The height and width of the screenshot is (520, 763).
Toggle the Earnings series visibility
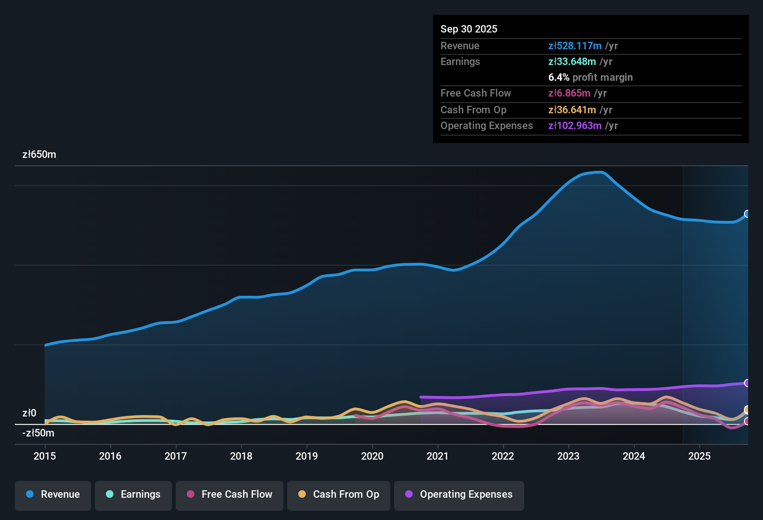coord(133,494)
